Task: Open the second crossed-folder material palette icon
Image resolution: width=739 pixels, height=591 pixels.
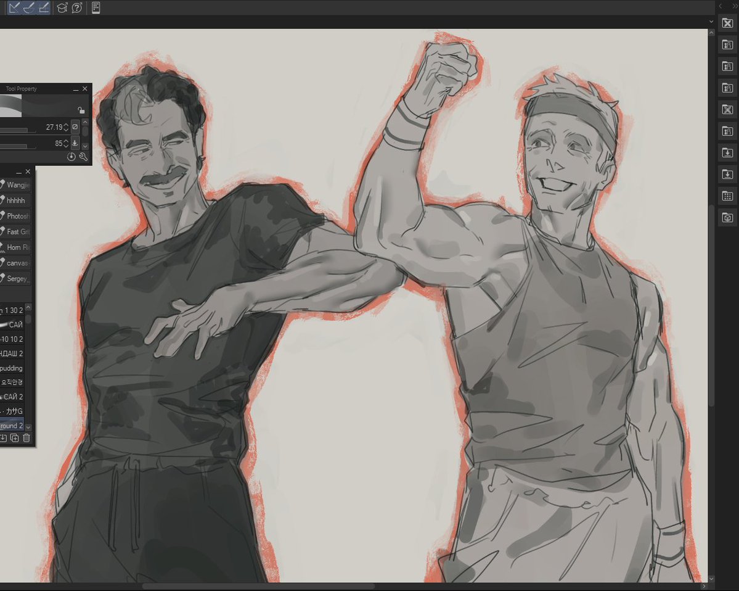Action: (727, 109)
